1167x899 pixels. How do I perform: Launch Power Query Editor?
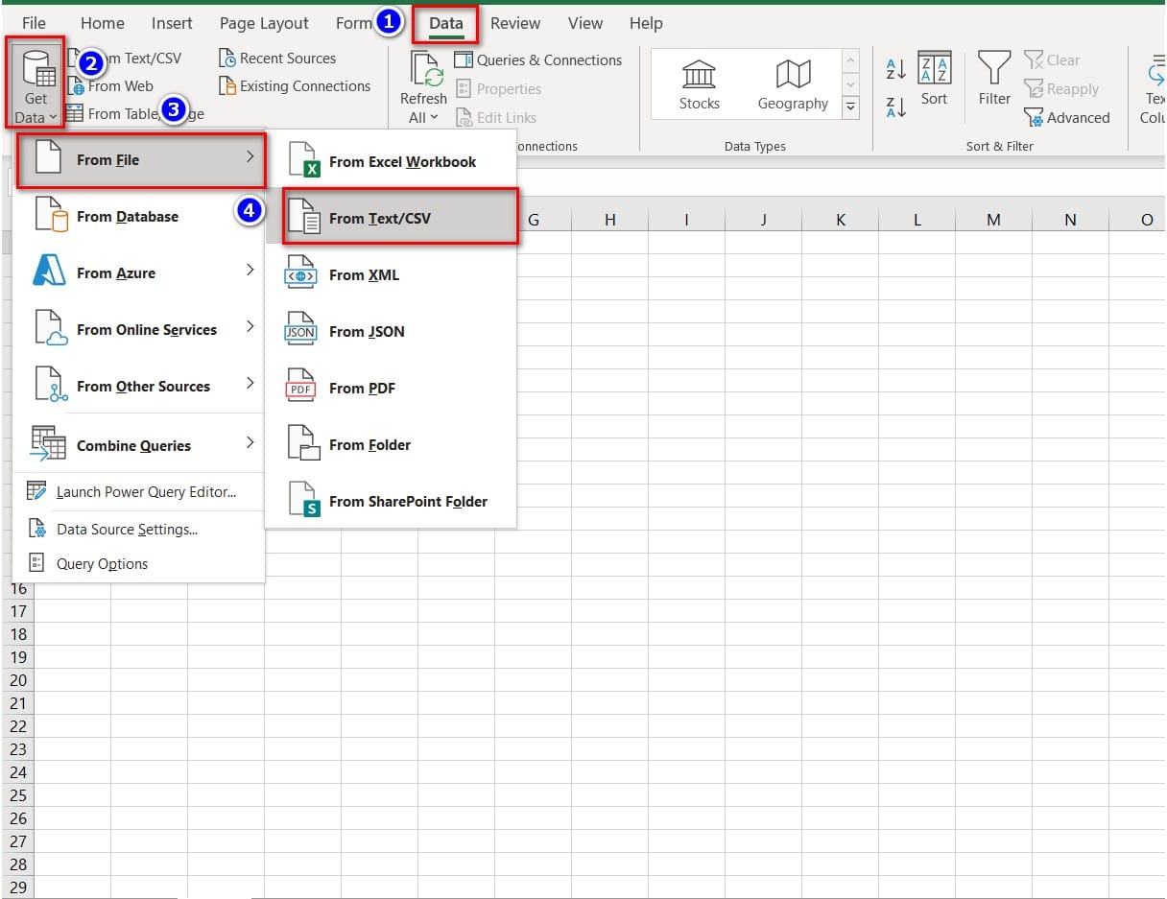click(x=145, y=492)
